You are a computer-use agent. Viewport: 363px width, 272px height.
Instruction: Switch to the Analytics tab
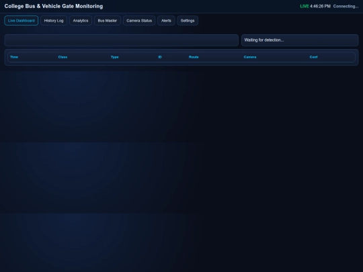[x=81, y=21]
